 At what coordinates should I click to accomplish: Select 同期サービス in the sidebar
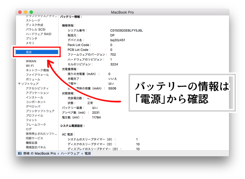tap(34, 138)
